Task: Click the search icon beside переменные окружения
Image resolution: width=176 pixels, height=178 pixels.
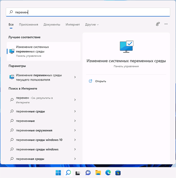Action: click(12, 130)
